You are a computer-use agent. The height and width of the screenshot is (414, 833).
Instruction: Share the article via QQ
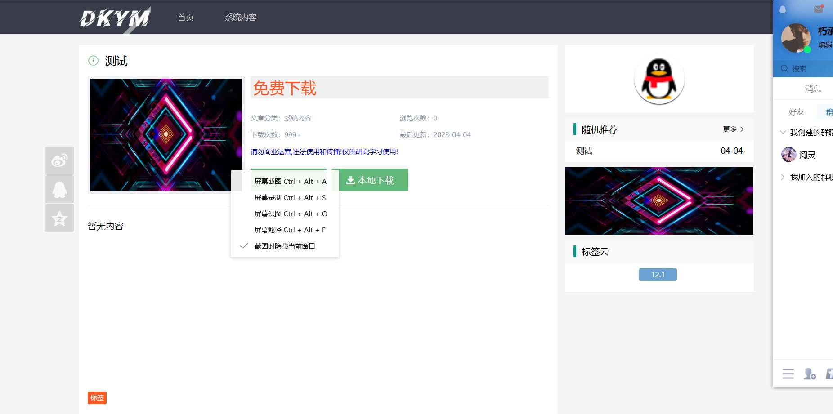[x=59, y=189]
